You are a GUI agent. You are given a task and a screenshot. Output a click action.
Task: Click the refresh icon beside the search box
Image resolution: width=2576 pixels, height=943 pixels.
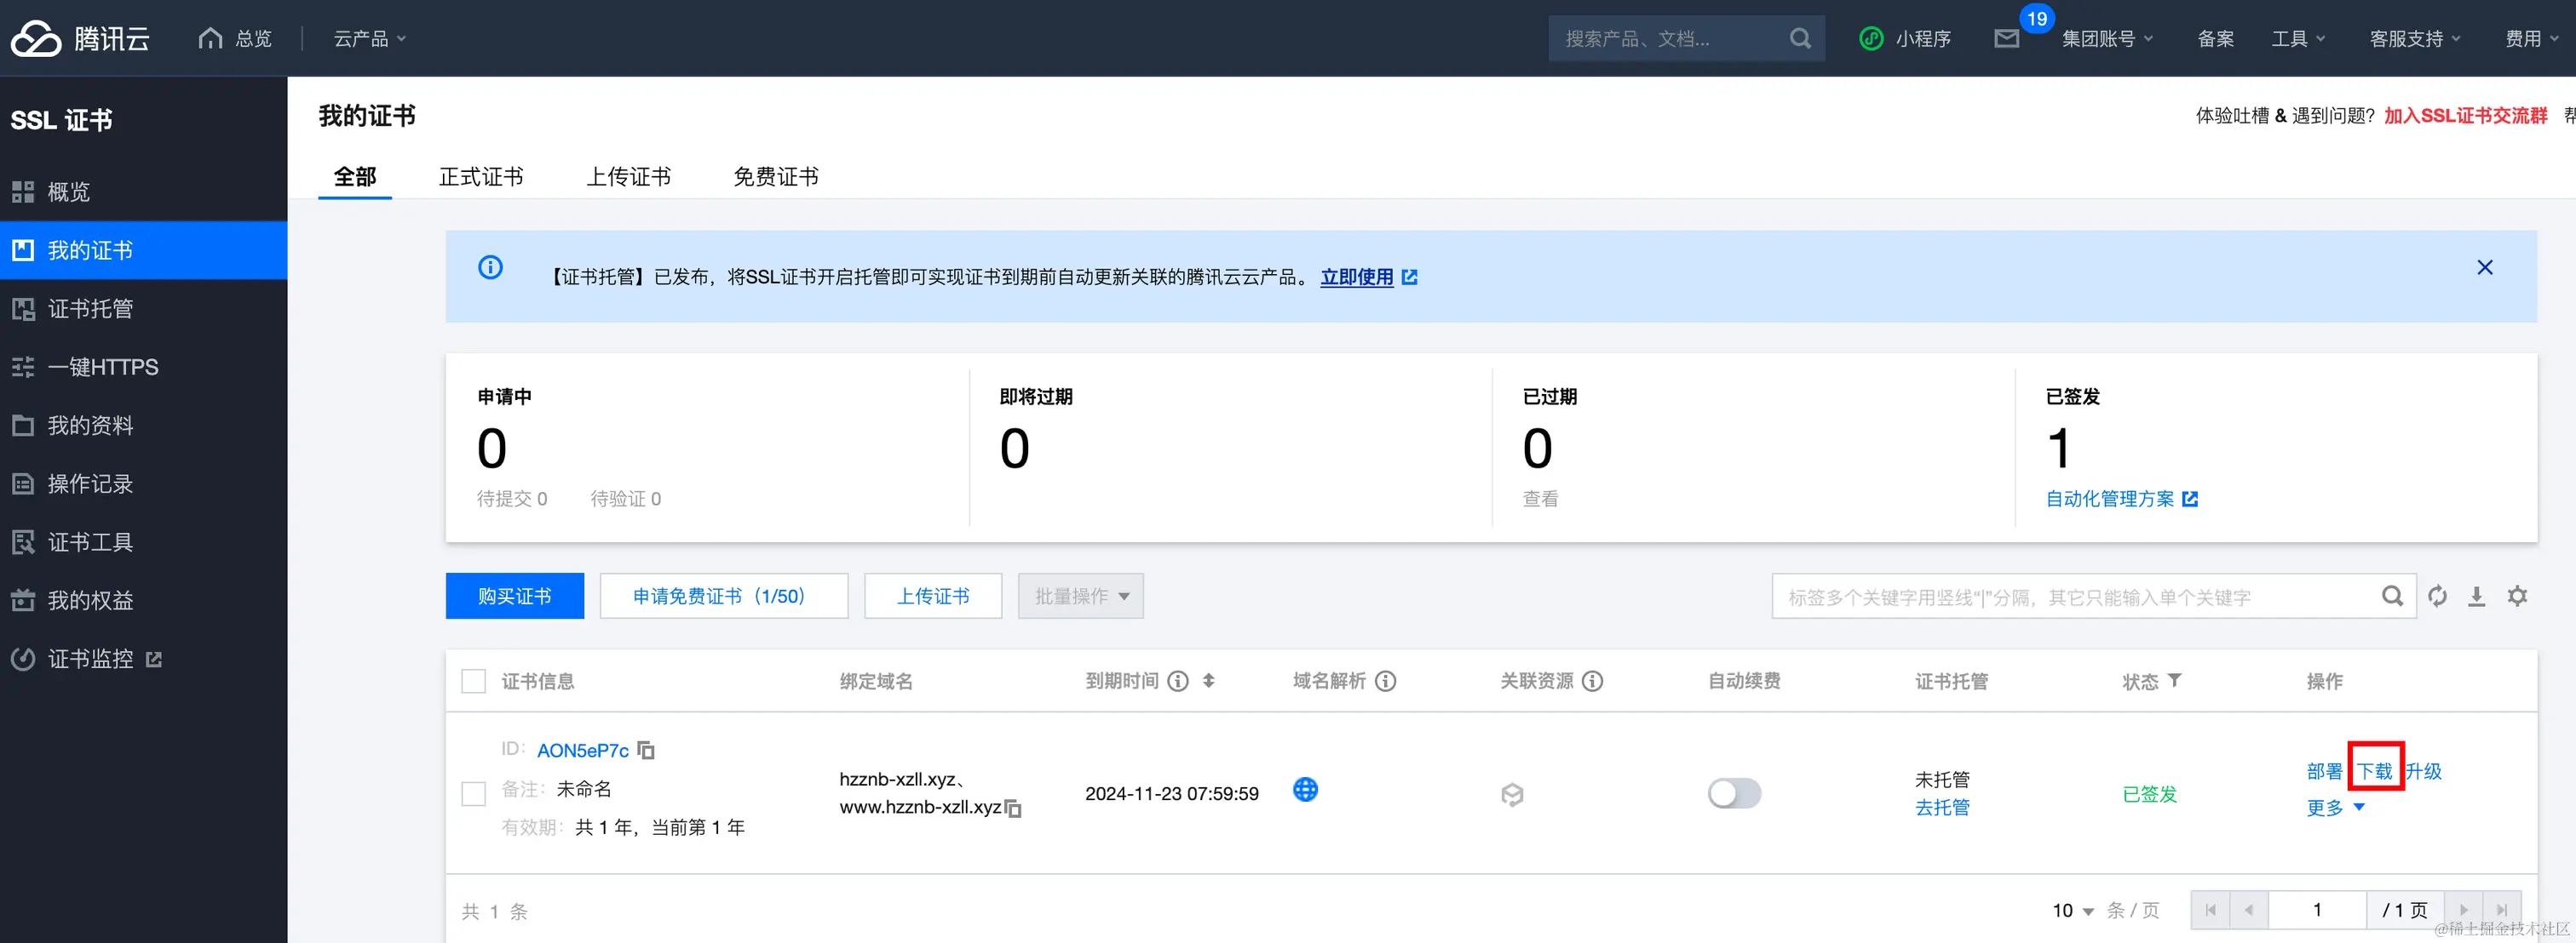(x=2437, y=597)
